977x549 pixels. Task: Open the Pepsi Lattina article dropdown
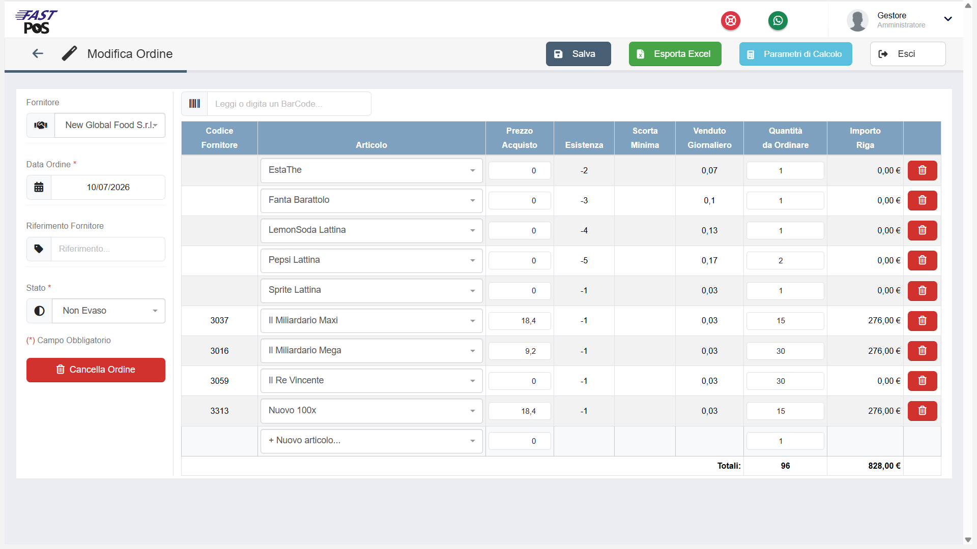pos(371,260)
